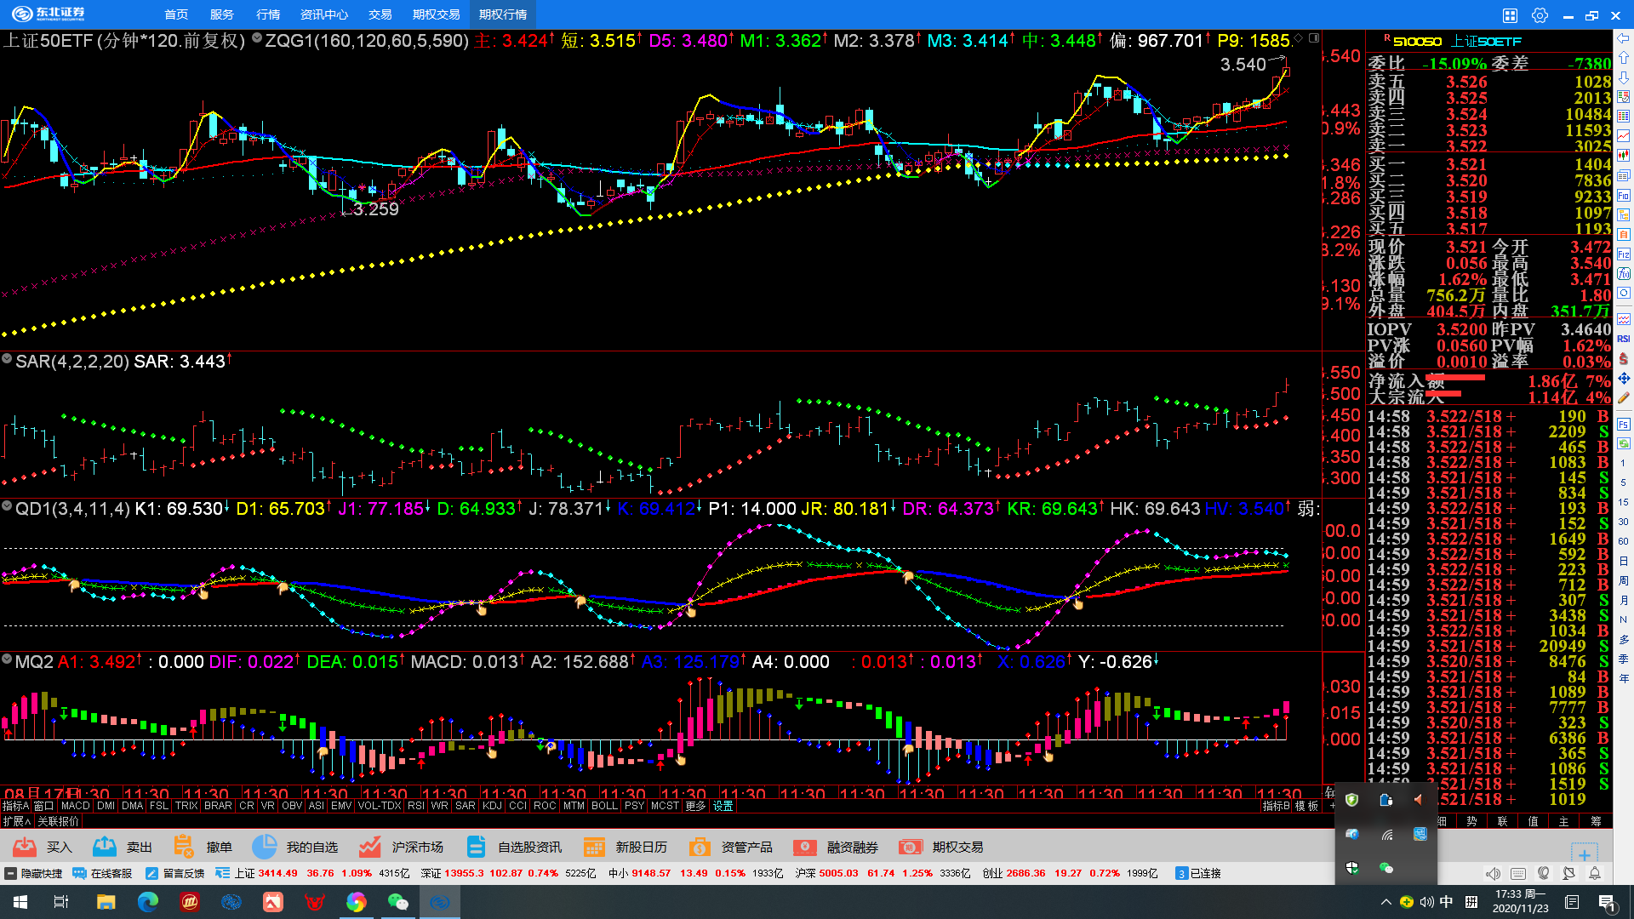Show hidden system tray icons chevron

coord(1385,902)
